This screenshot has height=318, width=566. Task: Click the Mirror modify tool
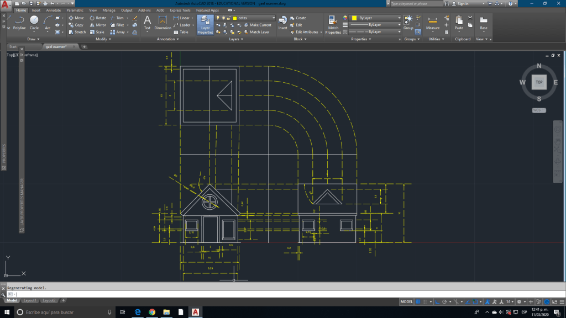[97, 25]
